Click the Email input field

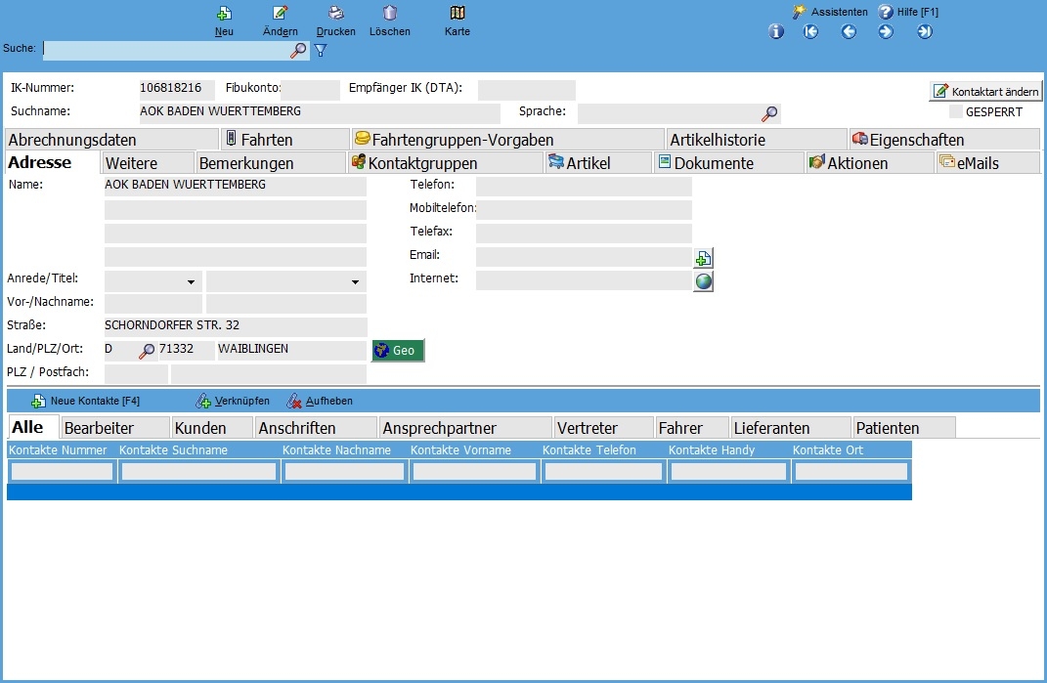[x=584, y=257]
